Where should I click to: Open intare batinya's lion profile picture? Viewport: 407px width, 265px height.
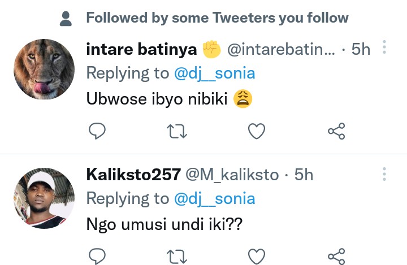point(44,69)
